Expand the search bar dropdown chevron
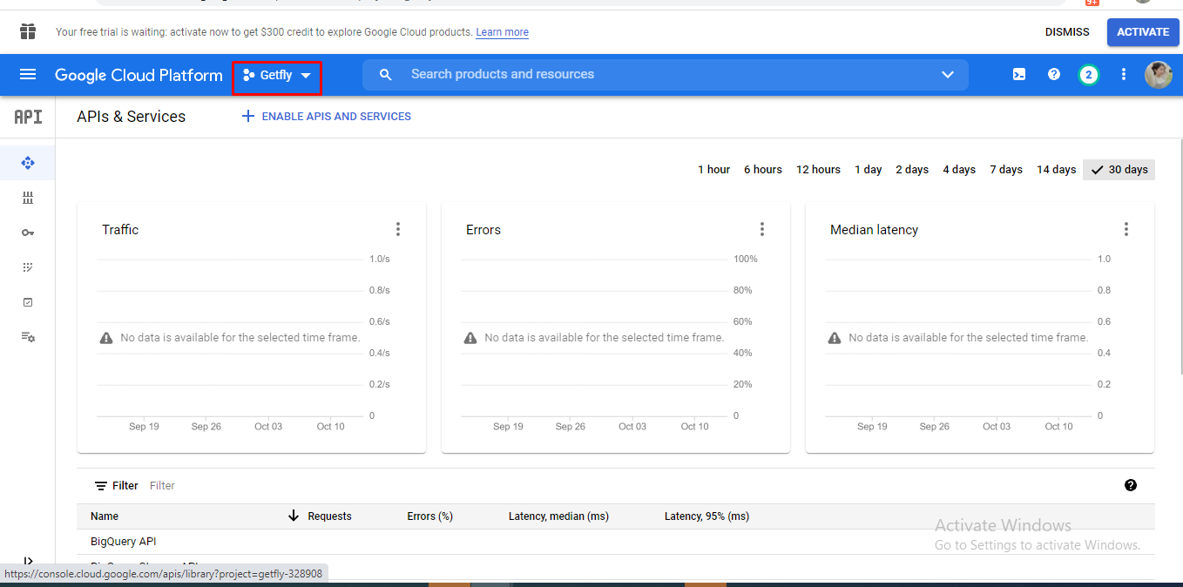1183x587 pixels. [x=948, y=75]
